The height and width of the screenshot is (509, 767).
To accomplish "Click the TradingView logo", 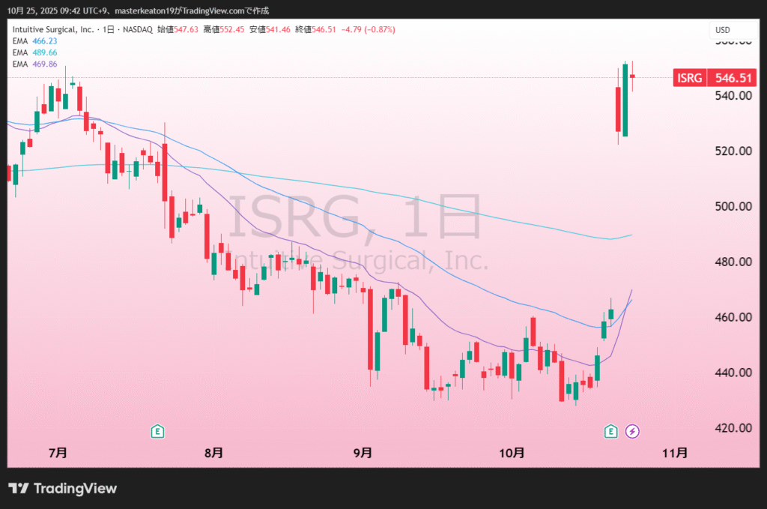I will coord(63,489).
